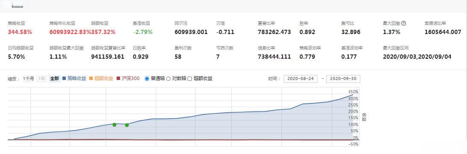Select the 普通轴 radio button
The width and height of the screenshot is (467, 154).
click(x=147, y=79)
